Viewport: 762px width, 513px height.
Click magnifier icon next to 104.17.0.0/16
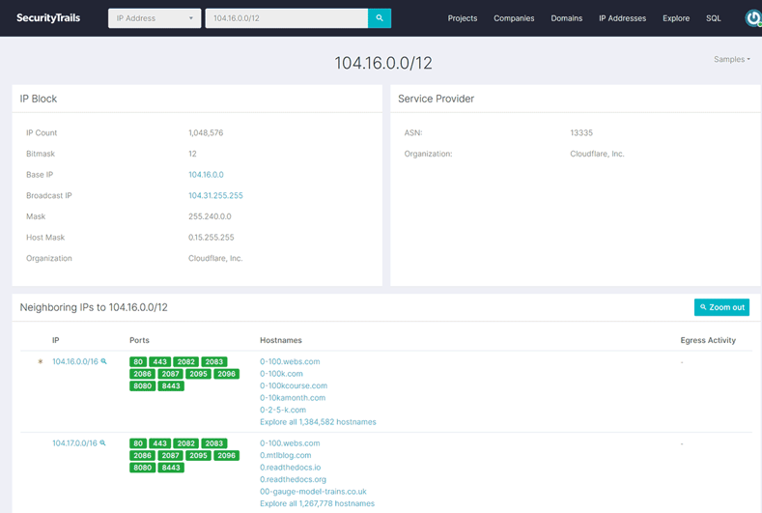point(102,443)
